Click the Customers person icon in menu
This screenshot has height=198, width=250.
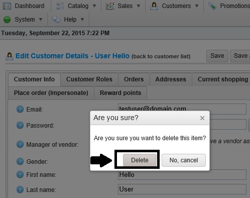(x=154, y=6)
